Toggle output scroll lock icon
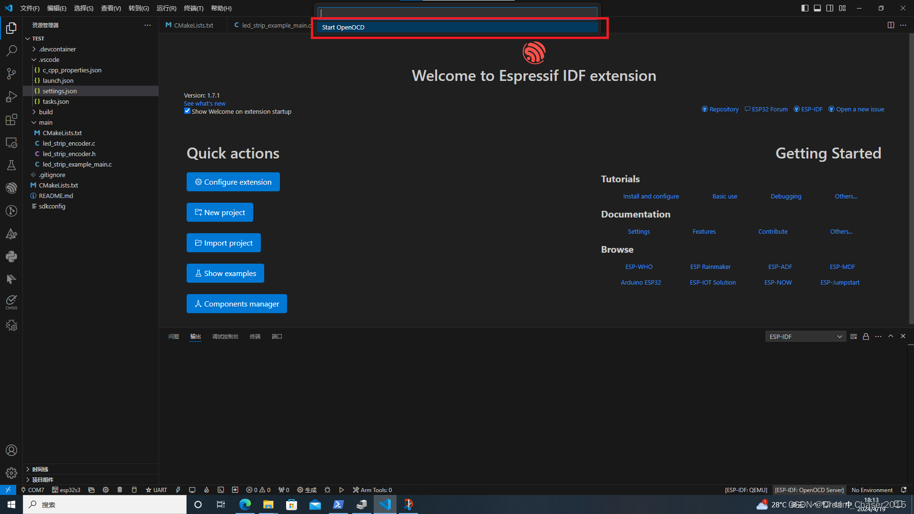 (x=866, y=336)
